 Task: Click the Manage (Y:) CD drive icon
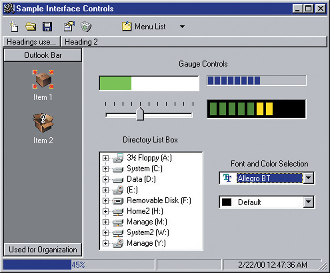118,244
